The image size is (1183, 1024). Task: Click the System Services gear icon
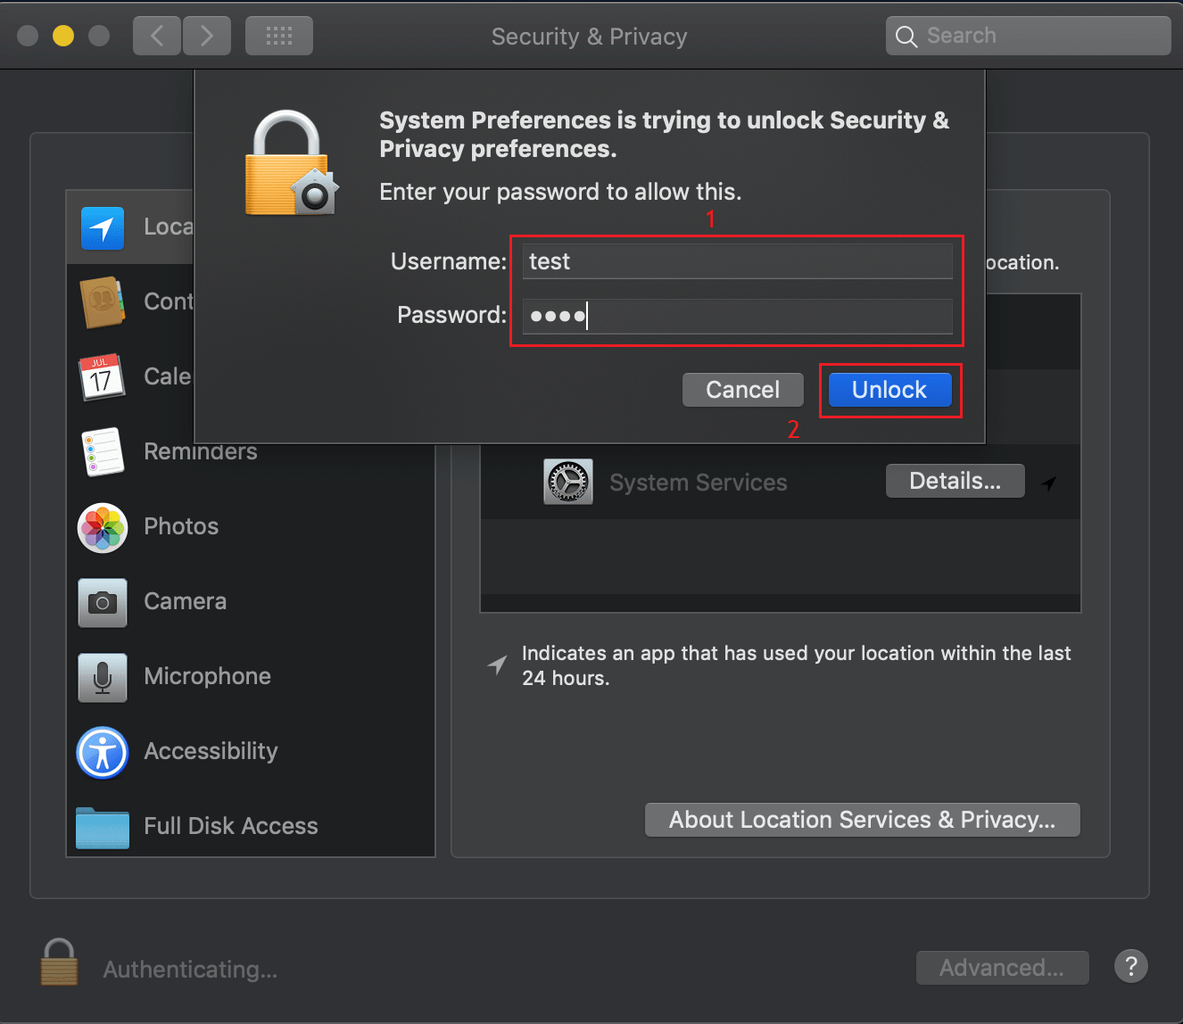pyautogui.click(x=568, y=482)
